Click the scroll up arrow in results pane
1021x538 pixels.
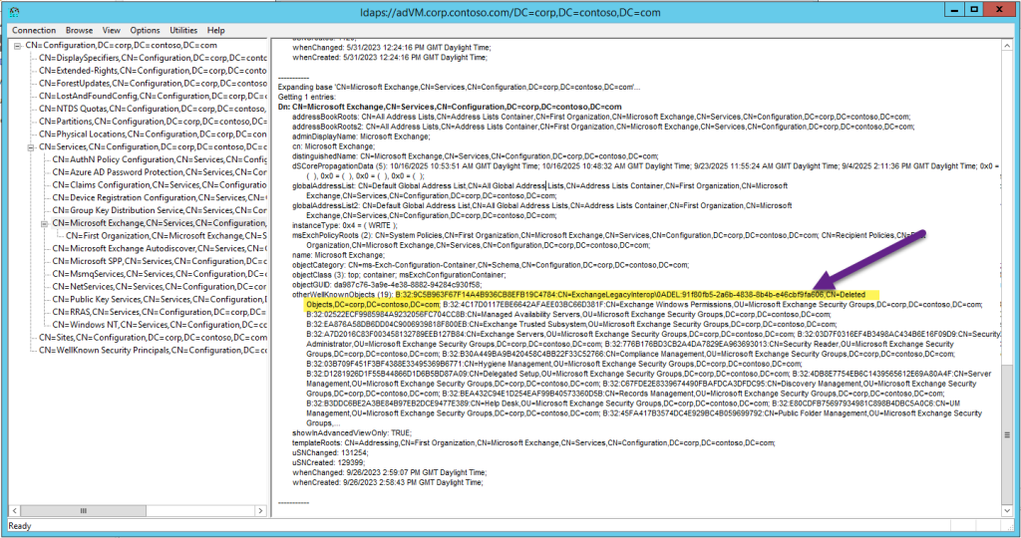click(1011, 47)
